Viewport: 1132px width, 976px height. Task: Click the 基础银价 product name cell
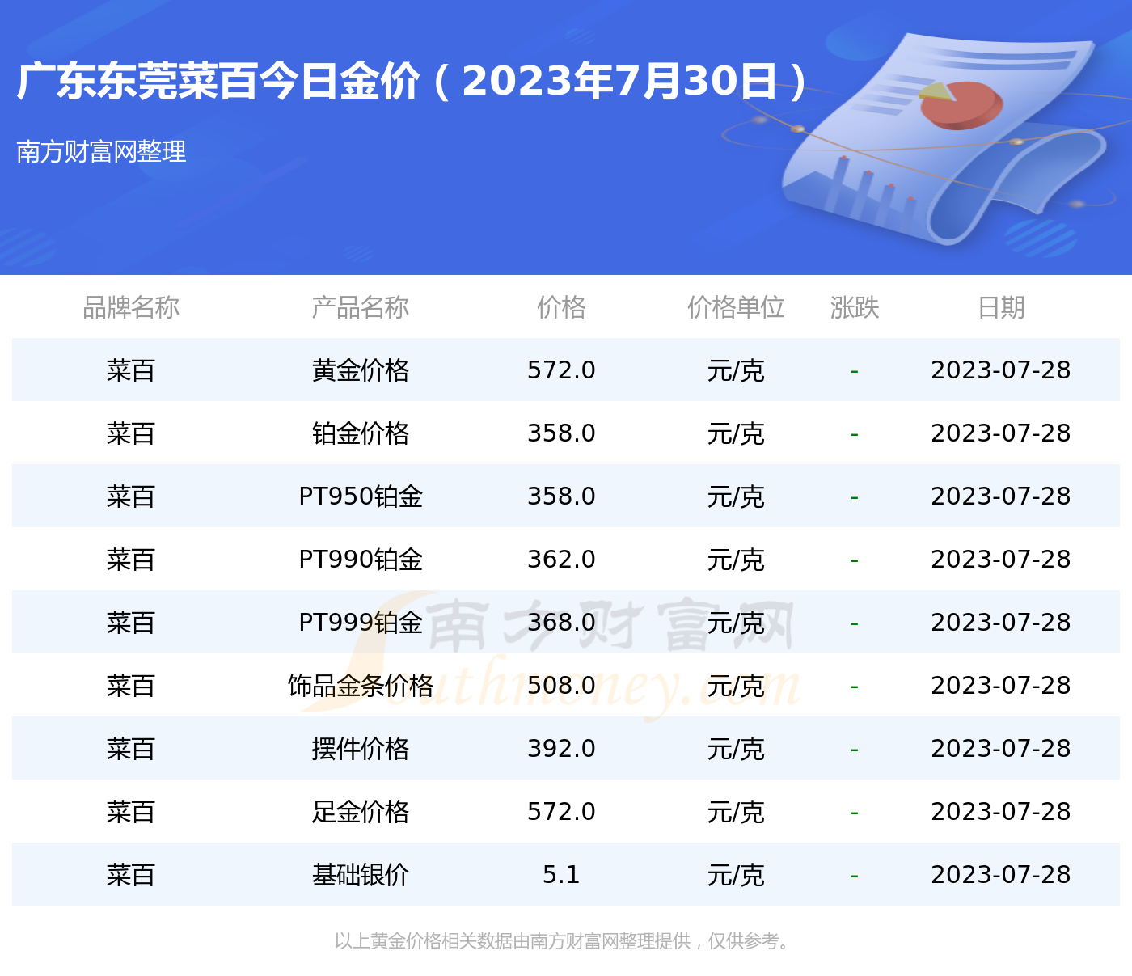361,875
